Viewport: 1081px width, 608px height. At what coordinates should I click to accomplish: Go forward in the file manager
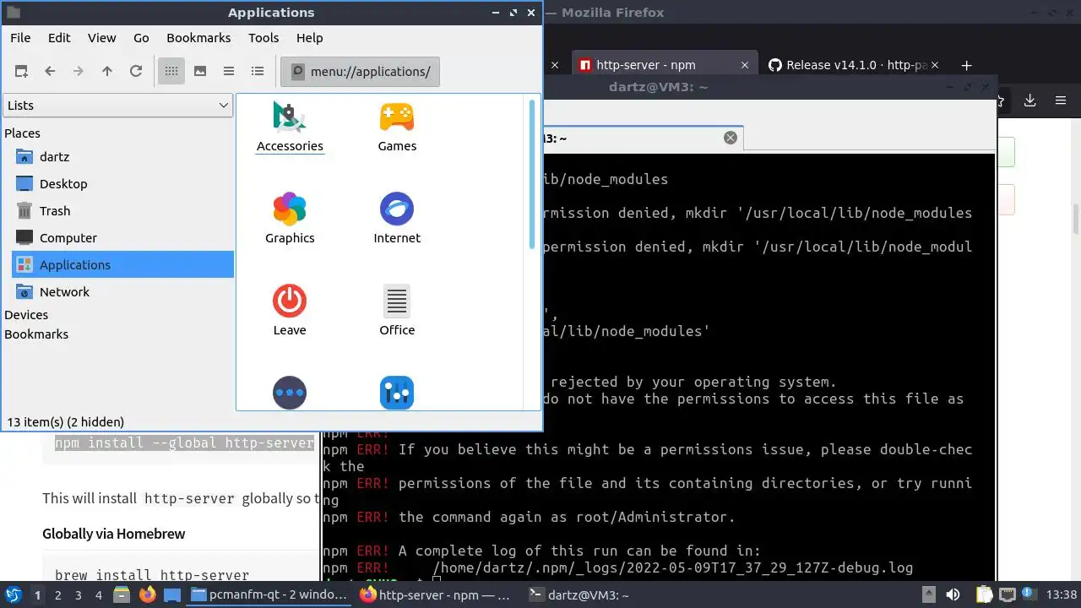[x=79, y=72]
